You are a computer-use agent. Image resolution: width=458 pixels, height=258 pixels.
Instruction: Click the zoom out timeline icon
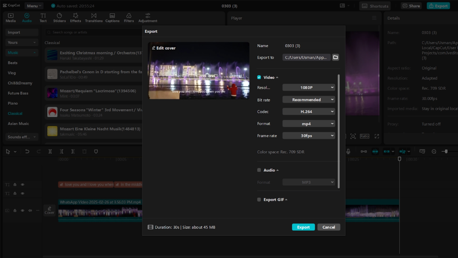click(x=434, y=151)
